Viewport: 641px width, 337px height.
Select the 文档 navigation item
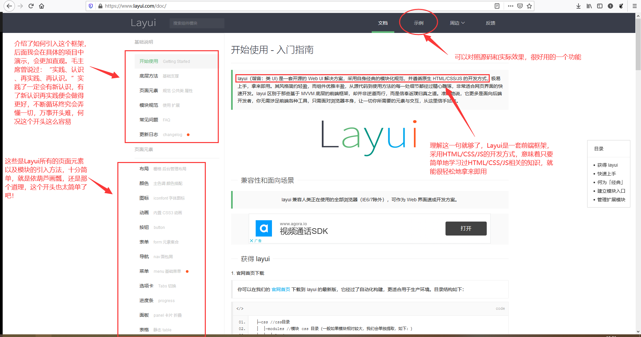click(x=383, y=23)
